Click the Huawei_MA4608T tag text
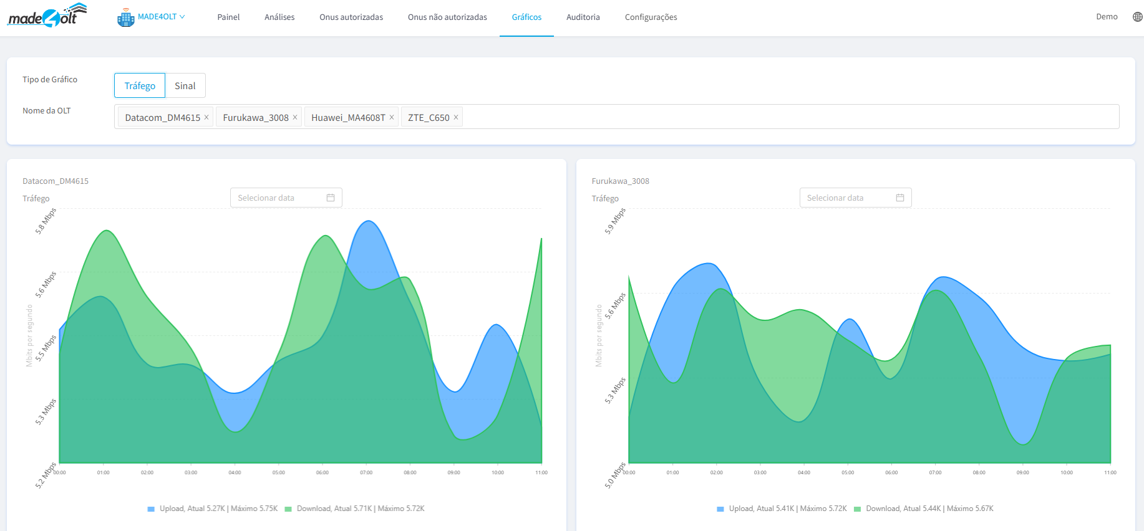Screen dimensions: 1144x531 (348, 117)
